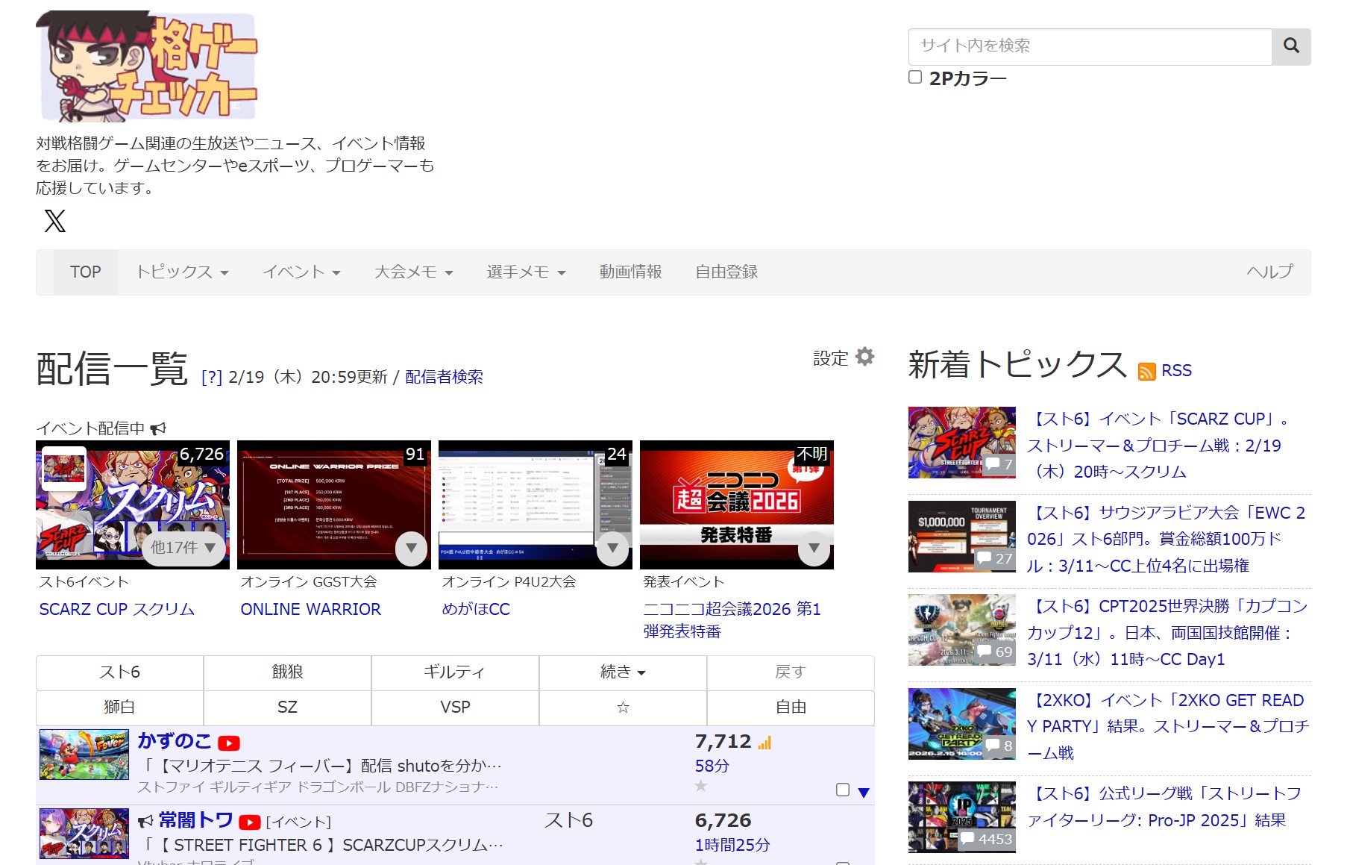This screenshot has height=865, width=1347.
Task: Enable the 2Pカラー checkbox
Action: (x=915, y=78)
